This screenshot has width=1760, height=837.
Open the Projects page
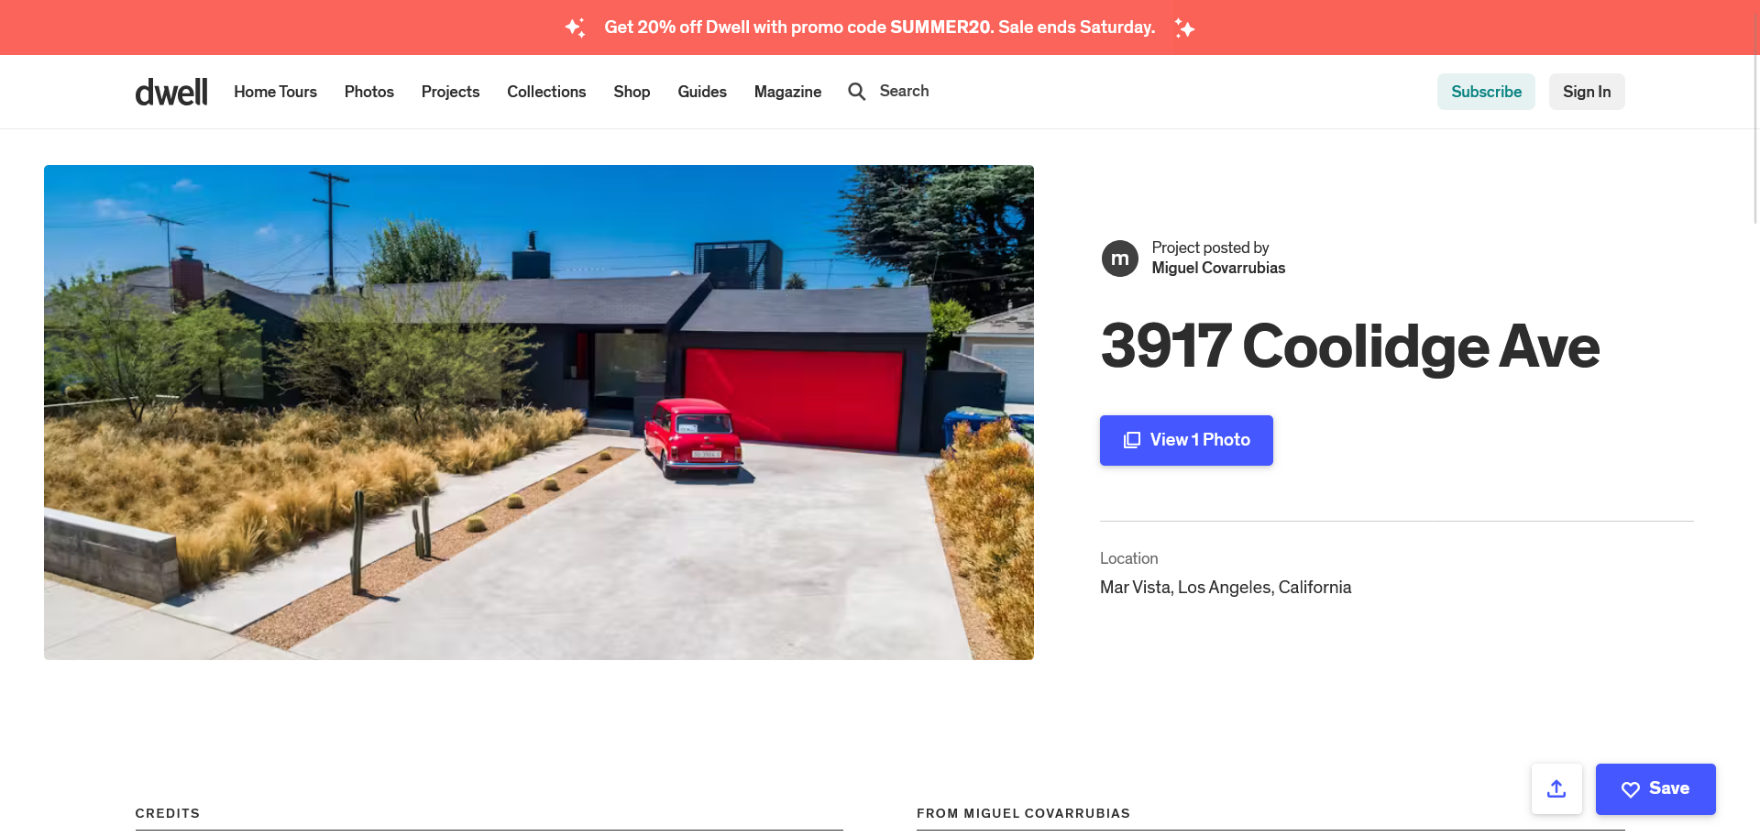pos(450,92)
